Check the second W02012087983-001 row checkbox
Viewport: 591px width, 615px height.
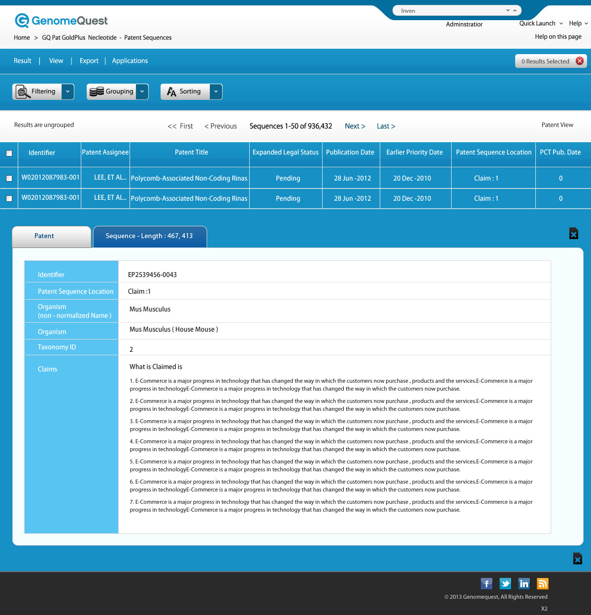coord(9,198)
